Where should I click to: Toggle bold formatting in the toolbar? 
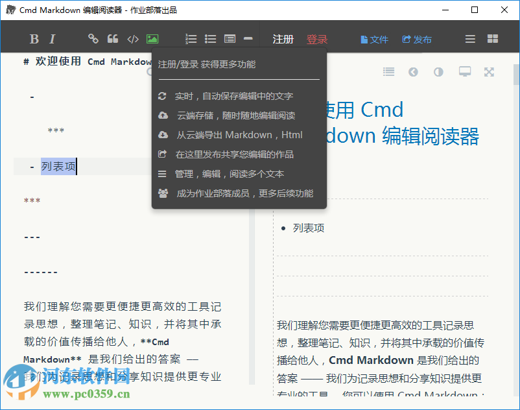[x=34, y=38]
